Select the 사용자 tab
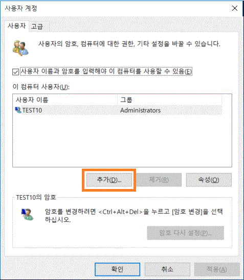The width and height of the screenshot is (244, 280). coord(16,26)
